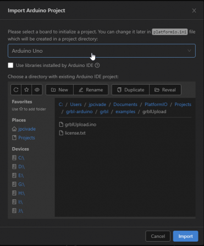
Task: Navigate to grbl in breadcrumb path
Action: [x=104, y=111]
